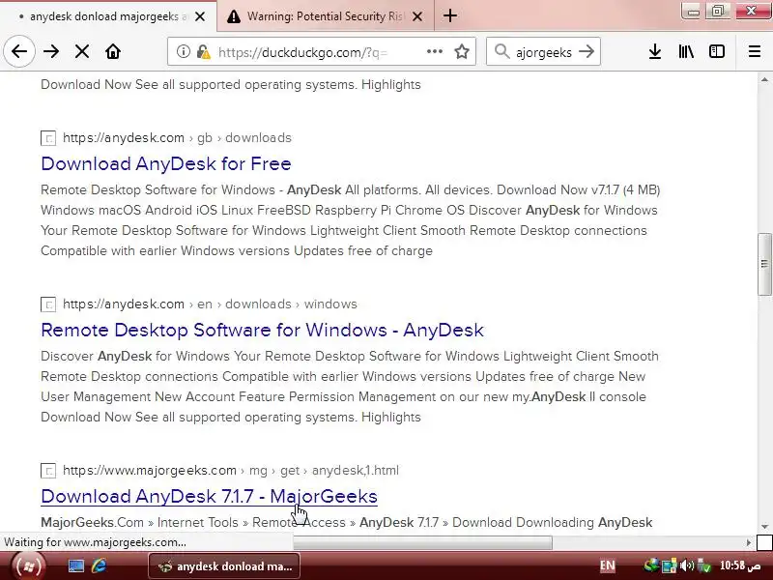The height and width of the screenshot is (580, 773).
Task: Open the Downloads panel
Action: (x=655, y=51)
